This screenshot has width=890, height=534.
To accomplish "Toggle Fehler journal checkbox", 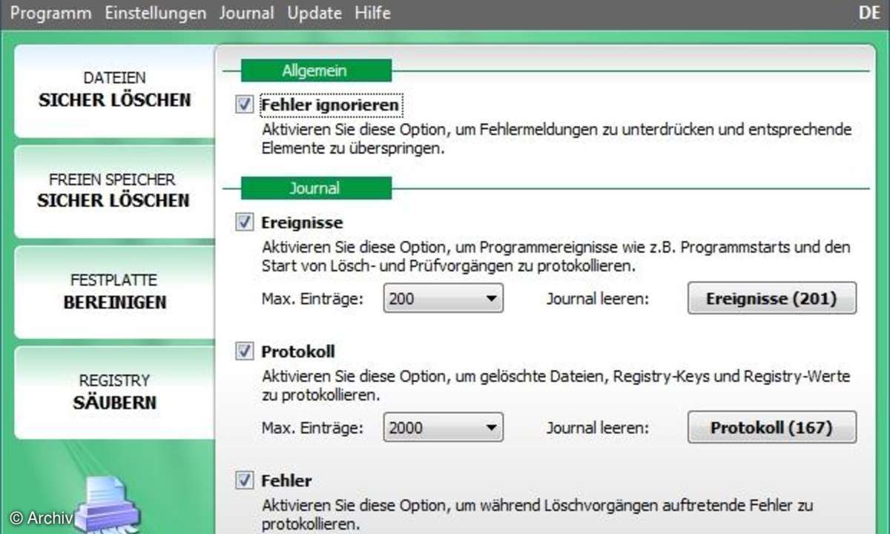I will pos(245,481).
